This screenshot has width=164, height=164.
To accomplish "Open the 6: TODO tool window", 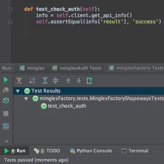I will [x=47, y=151].
